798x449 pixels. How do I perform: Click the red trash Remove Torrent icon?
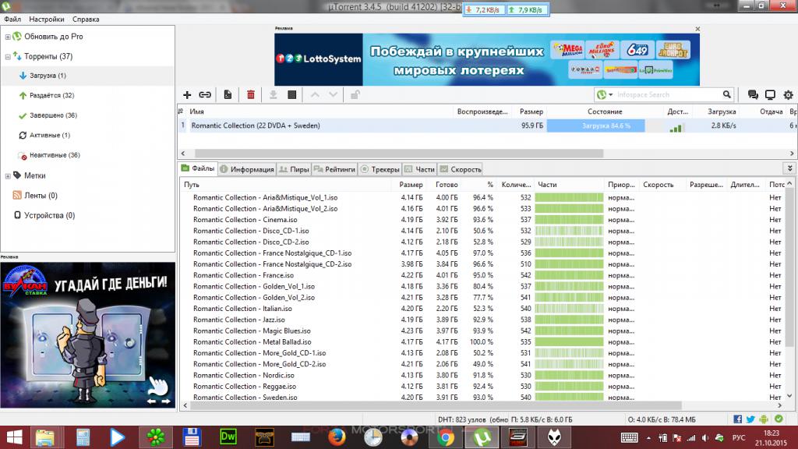(x=251, y=94)
